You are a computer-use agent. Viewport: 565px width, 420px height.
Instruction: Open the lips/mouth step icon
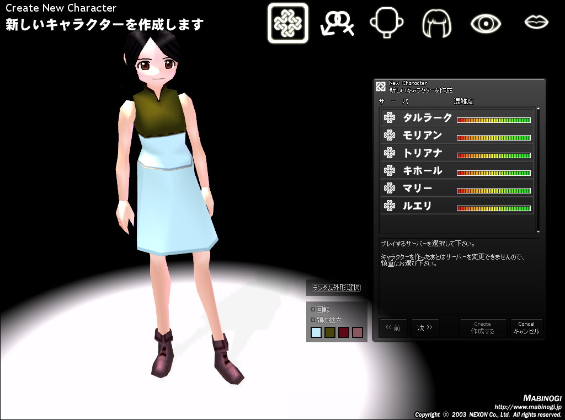tap(536, 22)
